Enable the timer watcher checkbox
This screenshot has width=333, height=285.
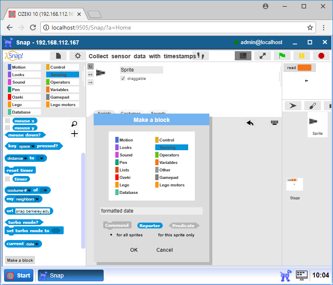tap(7, 179)
